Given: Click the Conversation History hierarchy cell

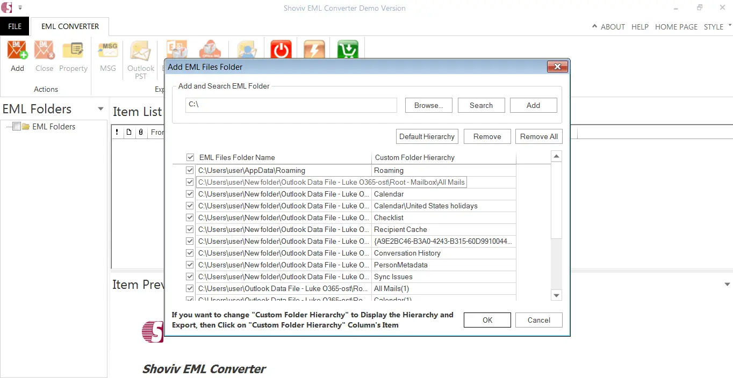Looking at the screenshot, I should click(444, 253).
